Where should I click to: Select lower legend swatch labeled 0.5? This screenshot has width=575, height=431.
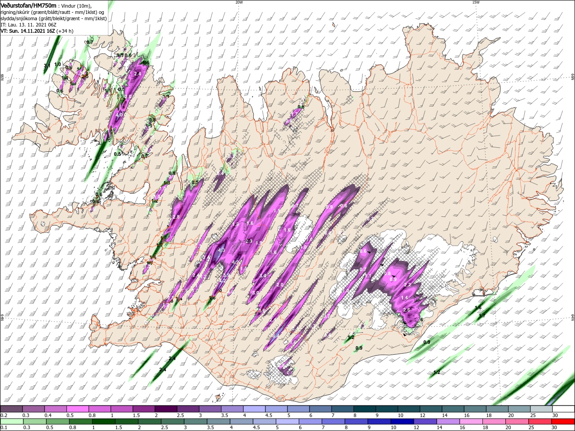(x=57, y=422)
